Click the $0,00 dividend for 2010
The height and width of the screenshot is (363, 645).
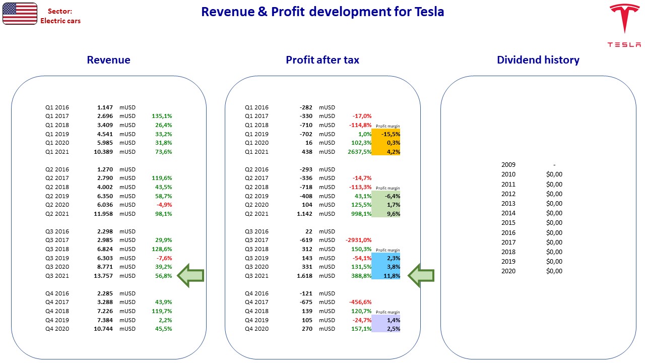[x=554, y=174]
